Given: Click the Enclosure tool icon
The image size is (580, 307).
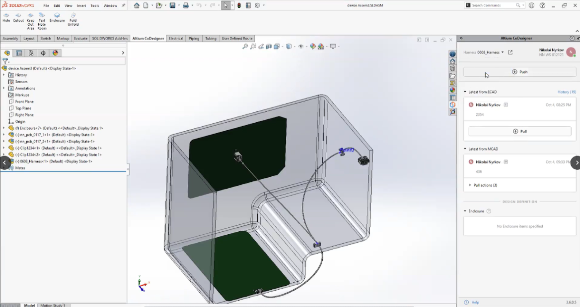Looking at the screenshot, I should pos(57,17).
